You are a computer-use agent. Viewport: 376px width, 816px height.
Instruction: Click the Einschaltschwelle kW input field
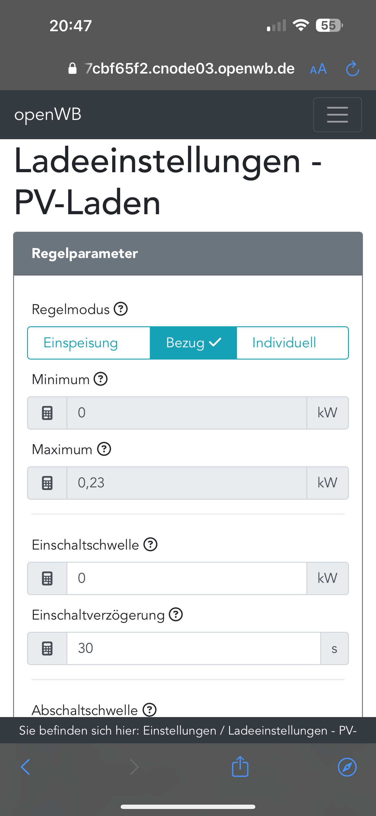187,578
